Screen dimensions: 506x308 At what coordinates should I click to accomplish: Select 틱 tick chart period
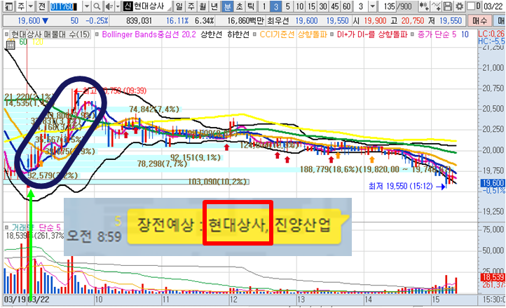tap(251, 6)
